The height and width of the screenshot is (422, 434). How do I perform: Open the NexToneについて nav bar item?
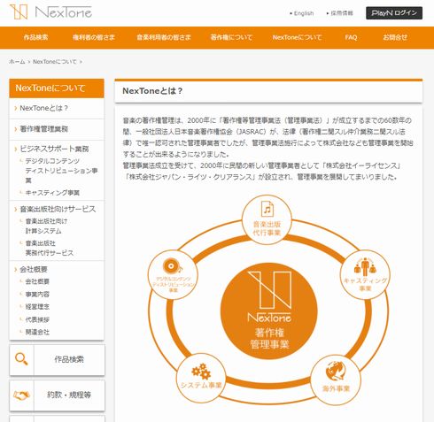point(297,37)
